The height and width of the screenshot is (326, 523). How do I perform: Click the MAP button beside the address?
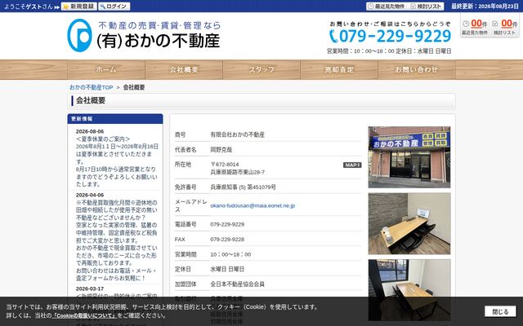(x=352, y=165)
